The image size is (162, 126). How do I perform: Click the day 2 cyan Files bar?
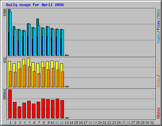(15, 42)
